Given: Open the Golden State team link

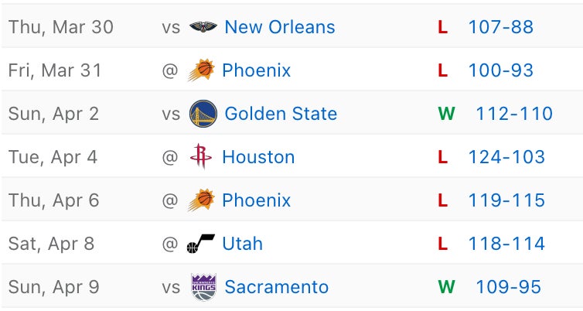Looking at the screenshot, I should [281, 114].
